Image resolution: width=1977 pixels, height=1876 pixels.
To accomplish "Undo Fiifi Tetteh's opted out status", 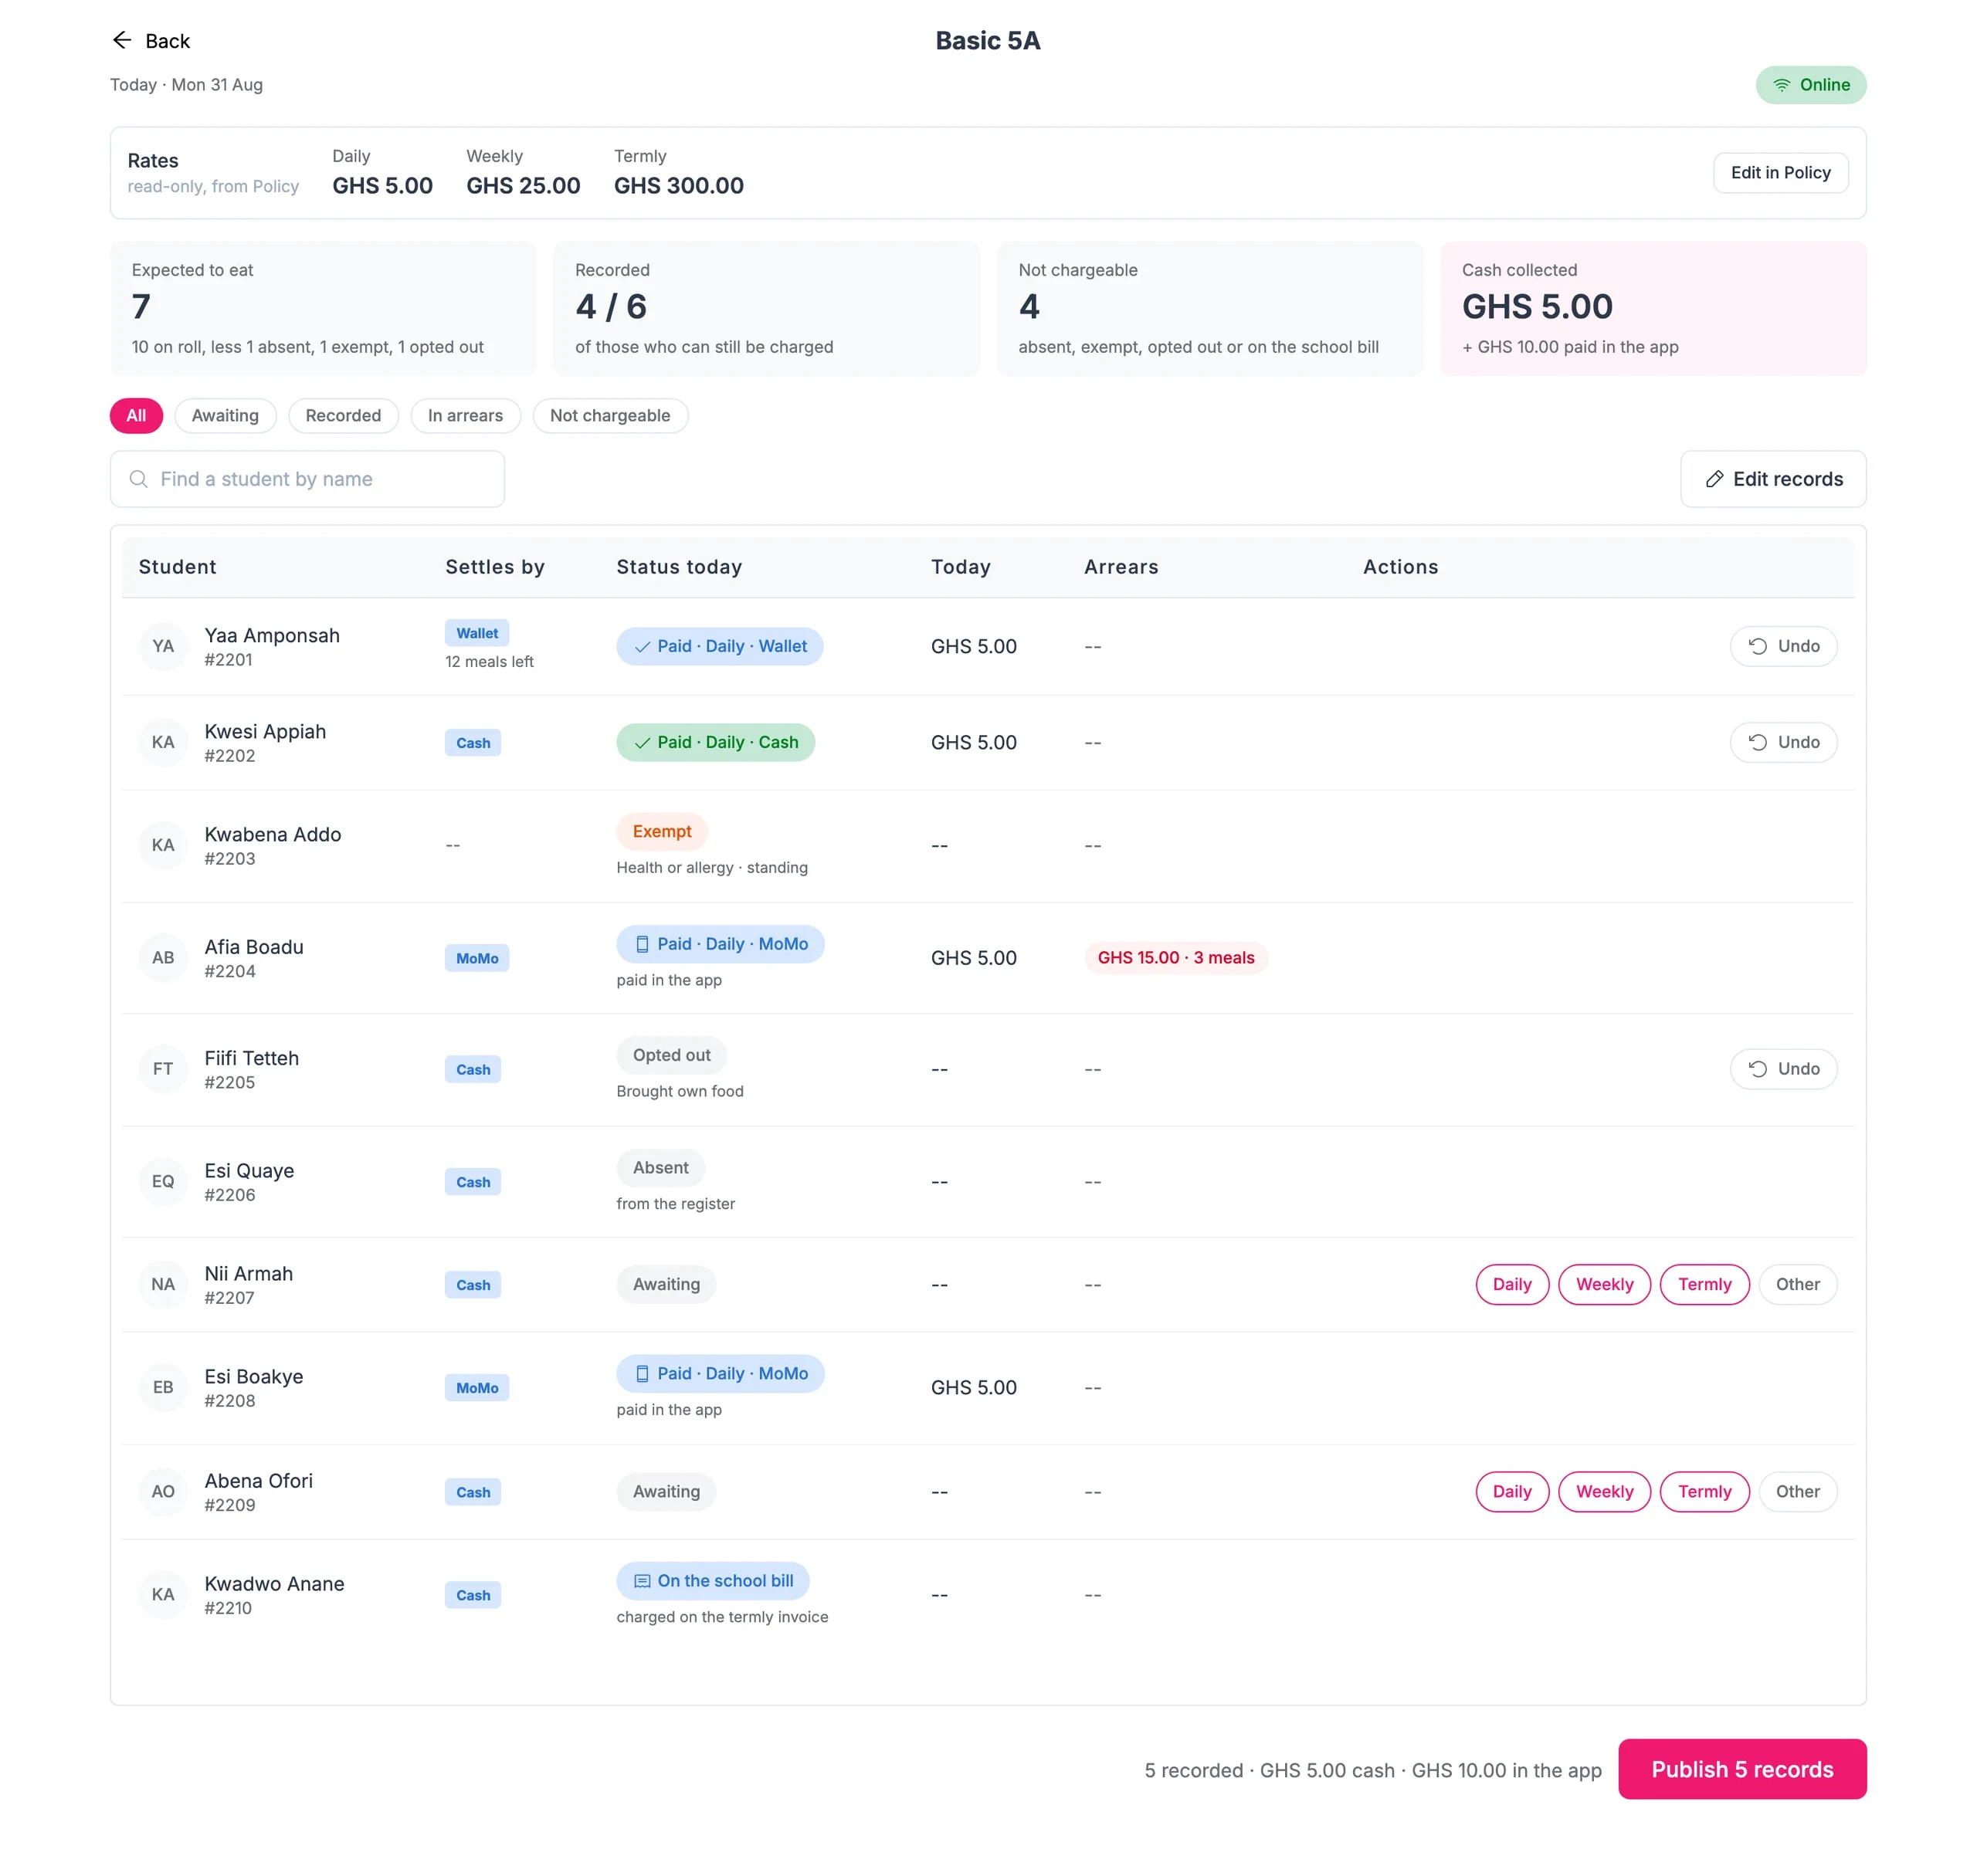I will pos(1783,1069).
